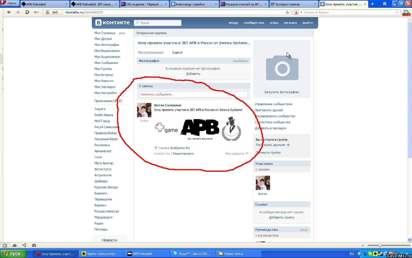Viewport: 412px width, 258px height.
Task: Switch to Экспресс-панель tab
Action: (294, 4)
